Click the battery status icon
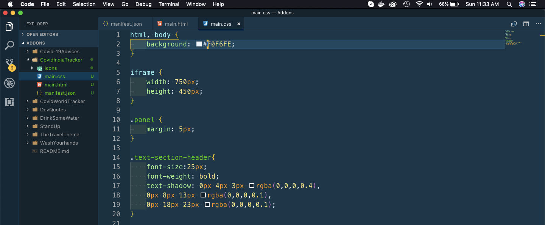Screen dimensions: 545x225 455,4
